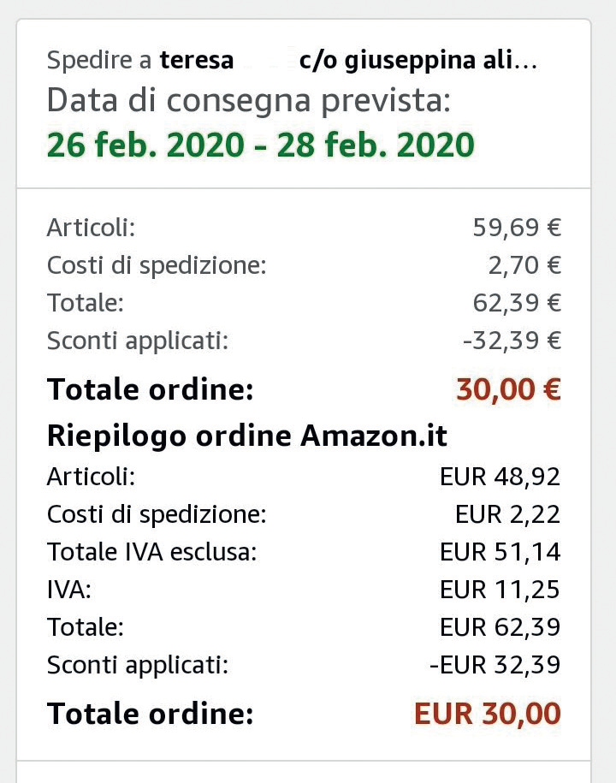Select the 'Costi di spedizione' 2,70 € amount
Viewport: 616px width, 783px height.
point(524,265)
